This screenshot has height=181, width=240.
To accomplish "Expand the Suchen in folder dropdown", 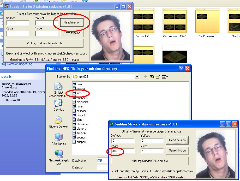I will [x=137, y=77].
